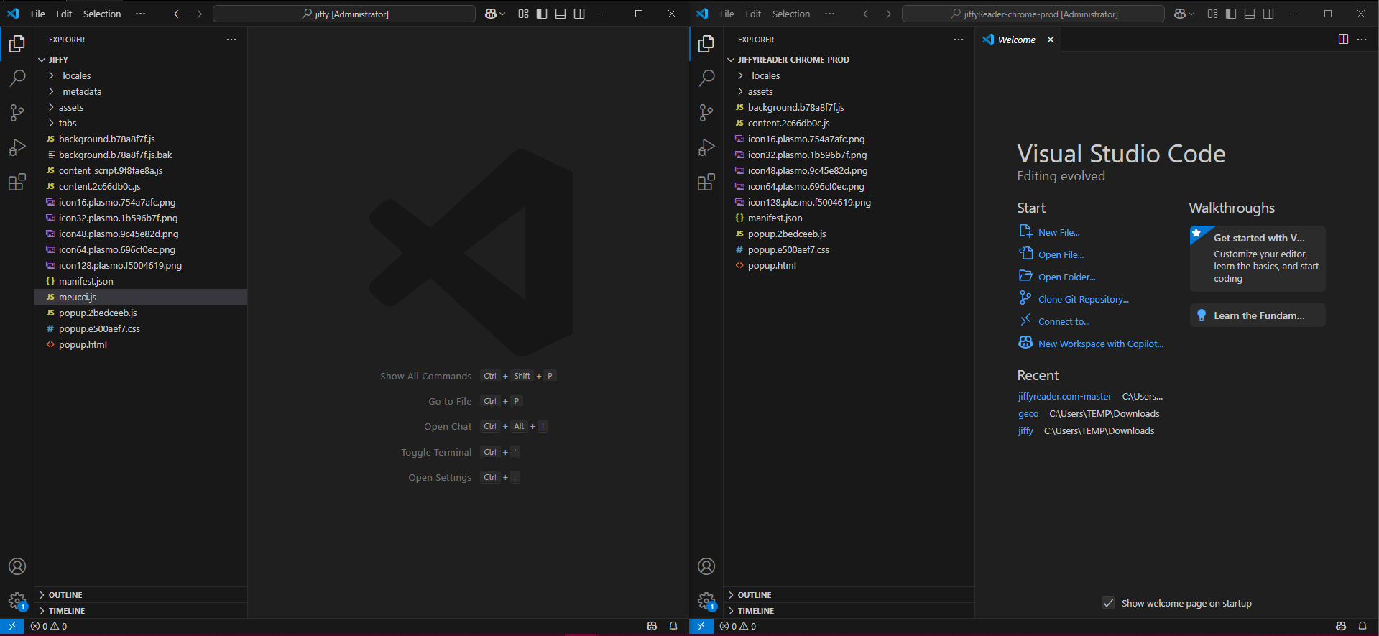Close the Welcome tab
1379x636 pixels.
1051,40
